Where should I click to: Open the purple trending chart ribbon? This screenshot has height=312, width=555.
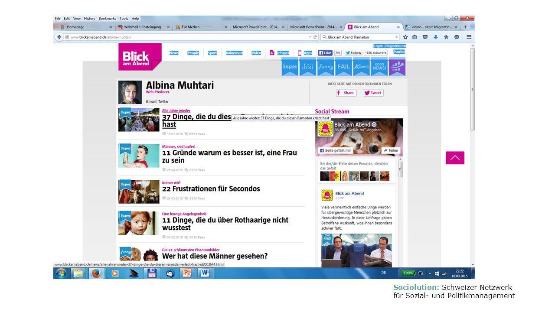coord(397,67)
